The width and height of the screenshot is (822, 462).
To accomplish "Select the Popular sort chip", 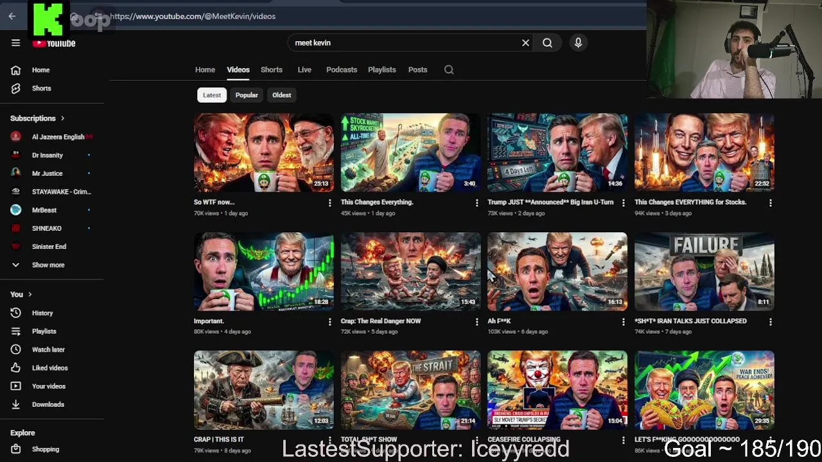I will [x=247, y=95].
